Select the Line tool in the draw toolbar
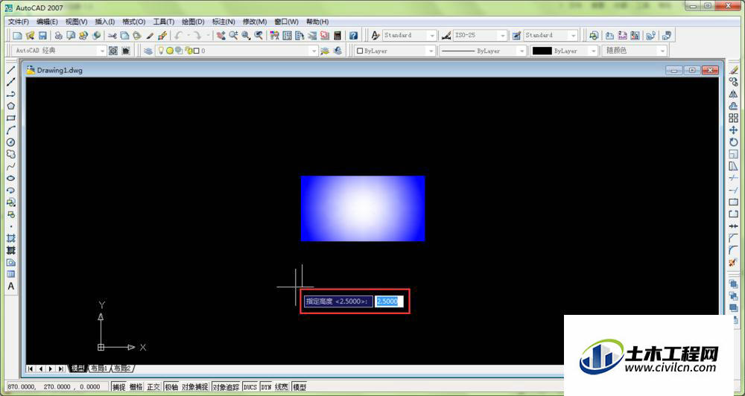The height and width of the screenshot is (396, 745). click(10, 70)
